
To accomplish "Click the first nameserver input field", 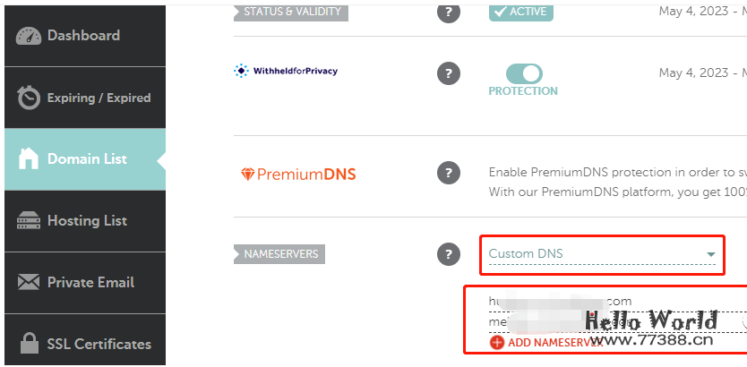I will pyautogui.click(x=609, y=301).
